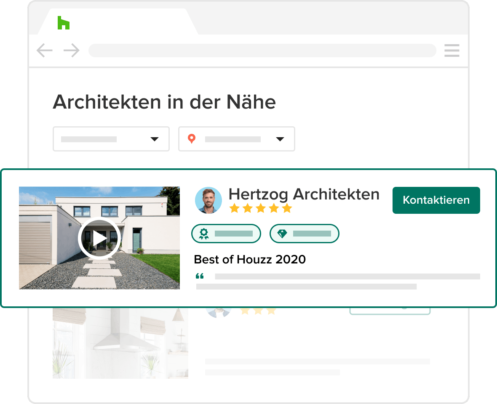The width and height of the screenshot is (497, 404).
Task: Go back with the browser back arrow
Action: pos(44,50)
